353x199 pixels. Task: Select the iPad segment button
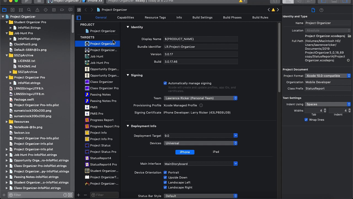(216, 152)
